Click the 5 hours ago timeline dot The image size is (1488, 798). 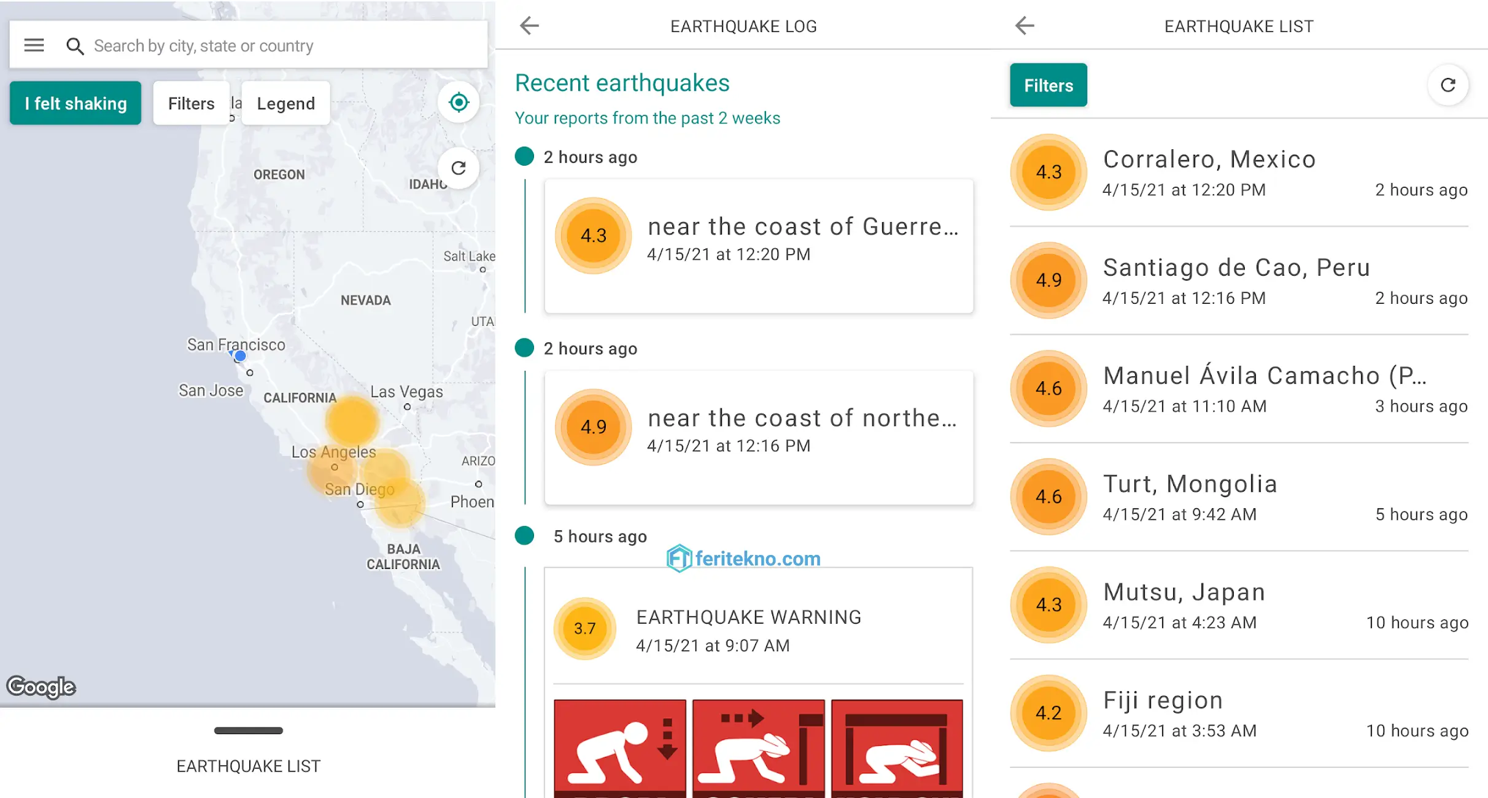coord(524,535)
